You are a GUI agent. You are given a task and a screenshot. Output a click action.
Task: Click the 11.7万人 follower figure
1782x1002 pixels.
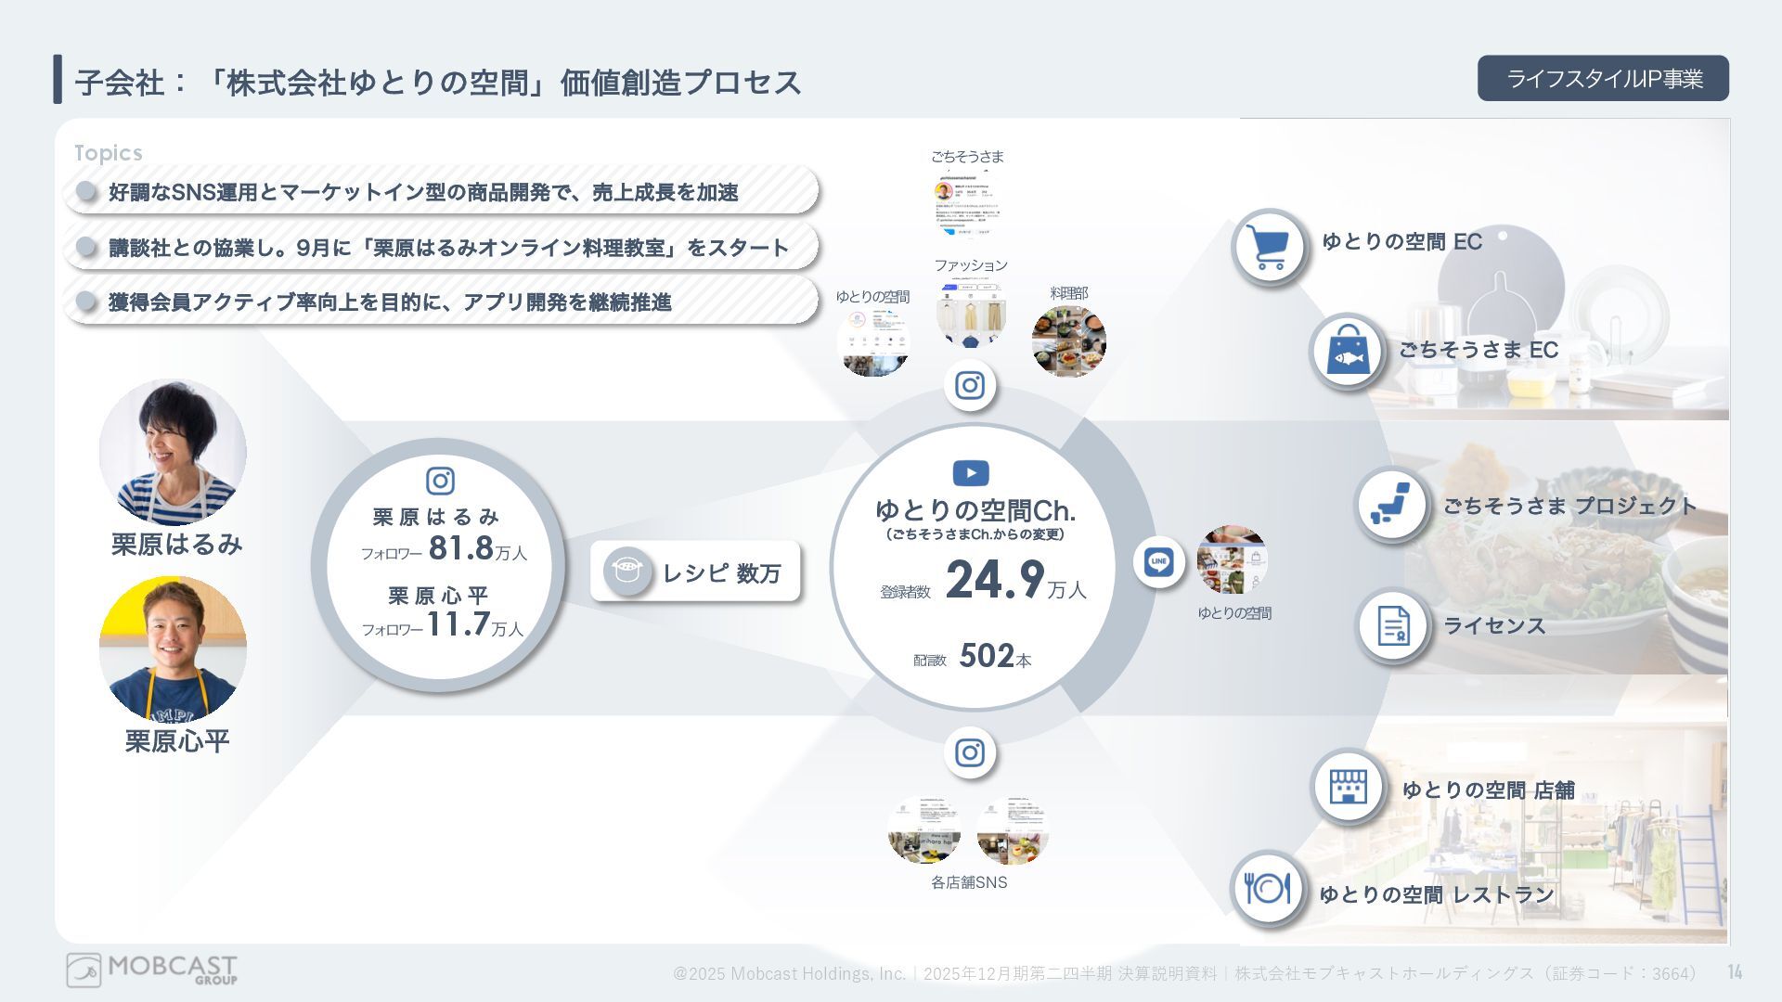475,624
